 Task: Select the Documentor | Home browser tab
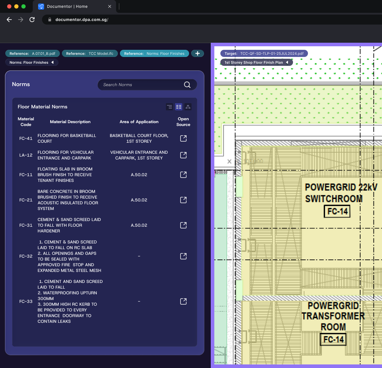[74, 6]
